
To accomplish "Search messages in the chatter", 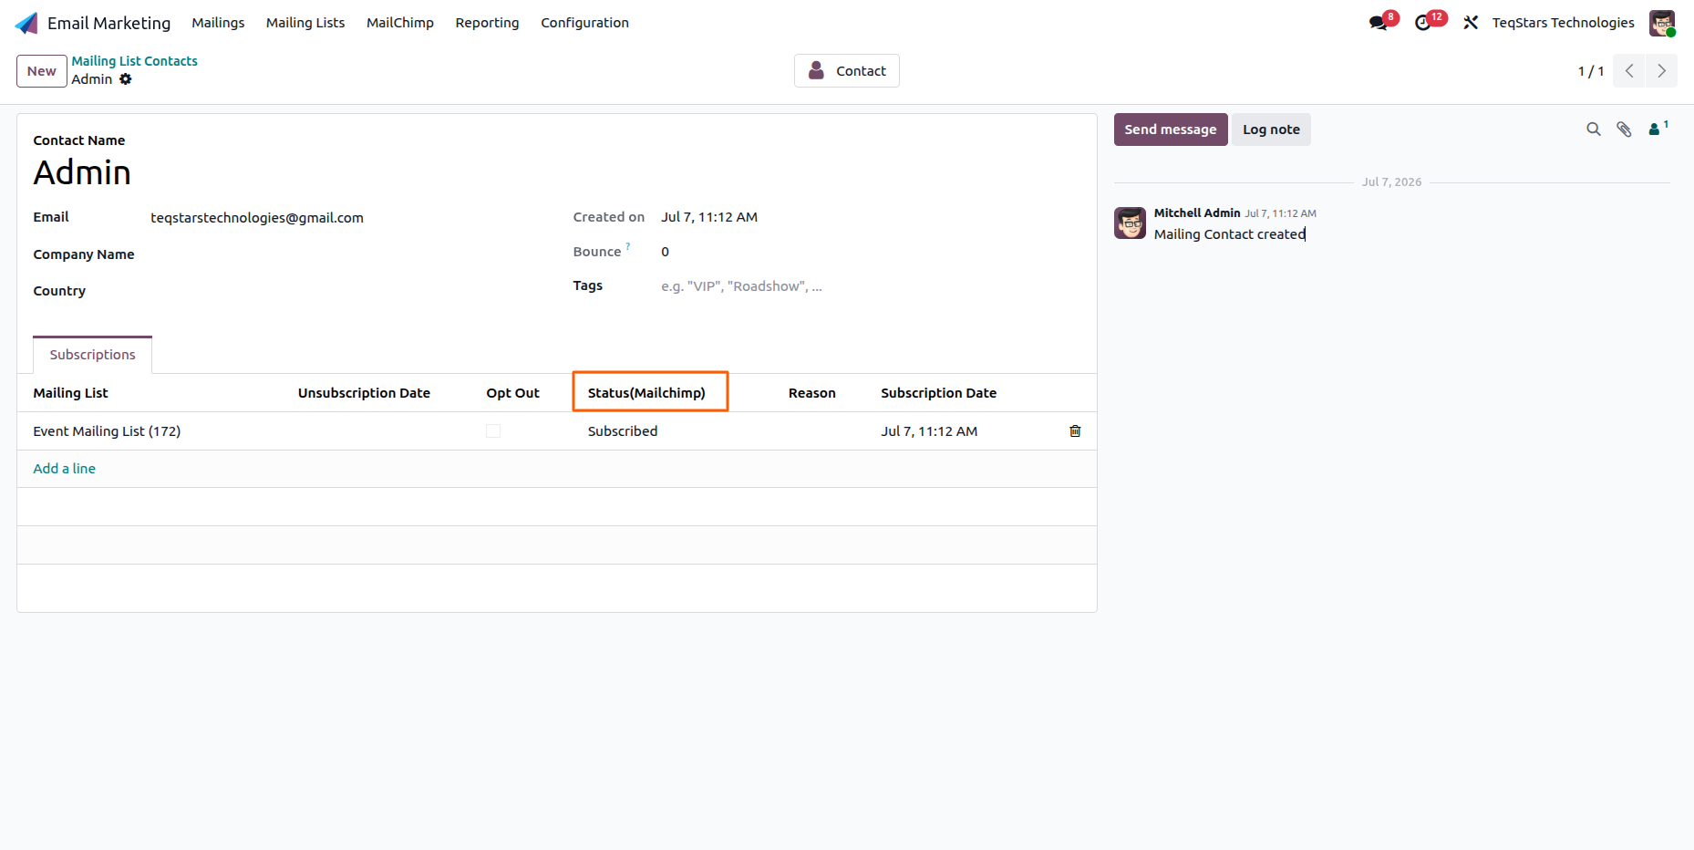I will click(x=1594, y=130).
